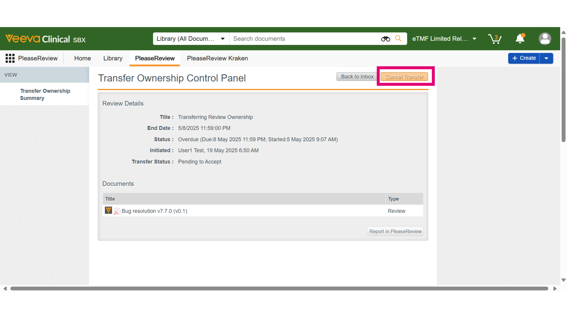Screen dimensions: 567x319
Task: Open the PleaseReview Kraken tab
Action: (x=217, y=58)
